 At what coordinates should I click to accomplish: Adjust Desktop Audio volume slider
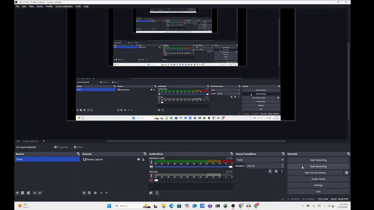tap(193, 167)
